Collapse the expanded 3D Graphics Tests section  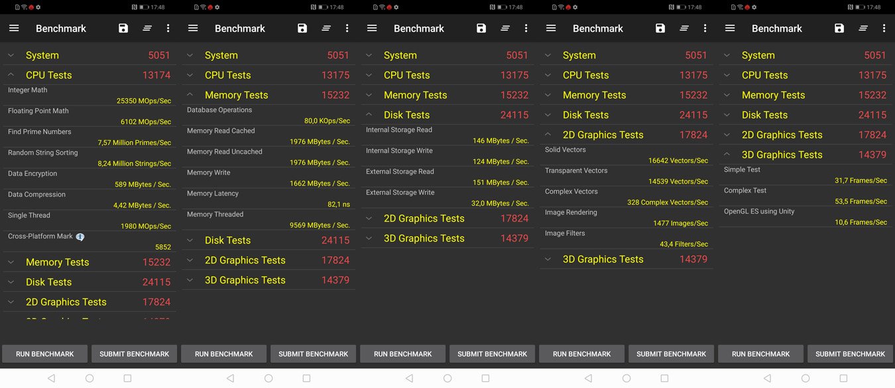(805, 155)
